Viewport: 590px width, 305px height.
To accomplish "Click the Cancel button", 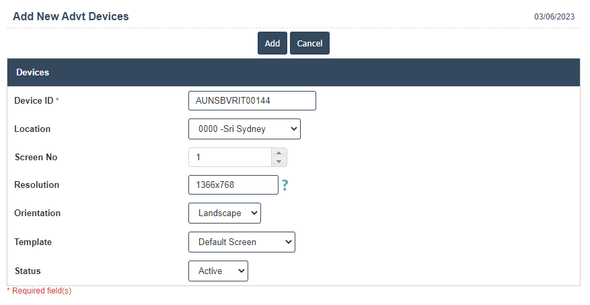I will [309, 43].
